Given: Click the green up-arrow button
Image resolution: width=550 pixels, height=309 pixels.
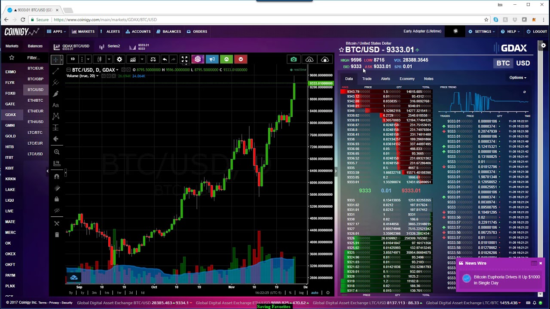Looking at the screenshot, I should coord(226,59).
